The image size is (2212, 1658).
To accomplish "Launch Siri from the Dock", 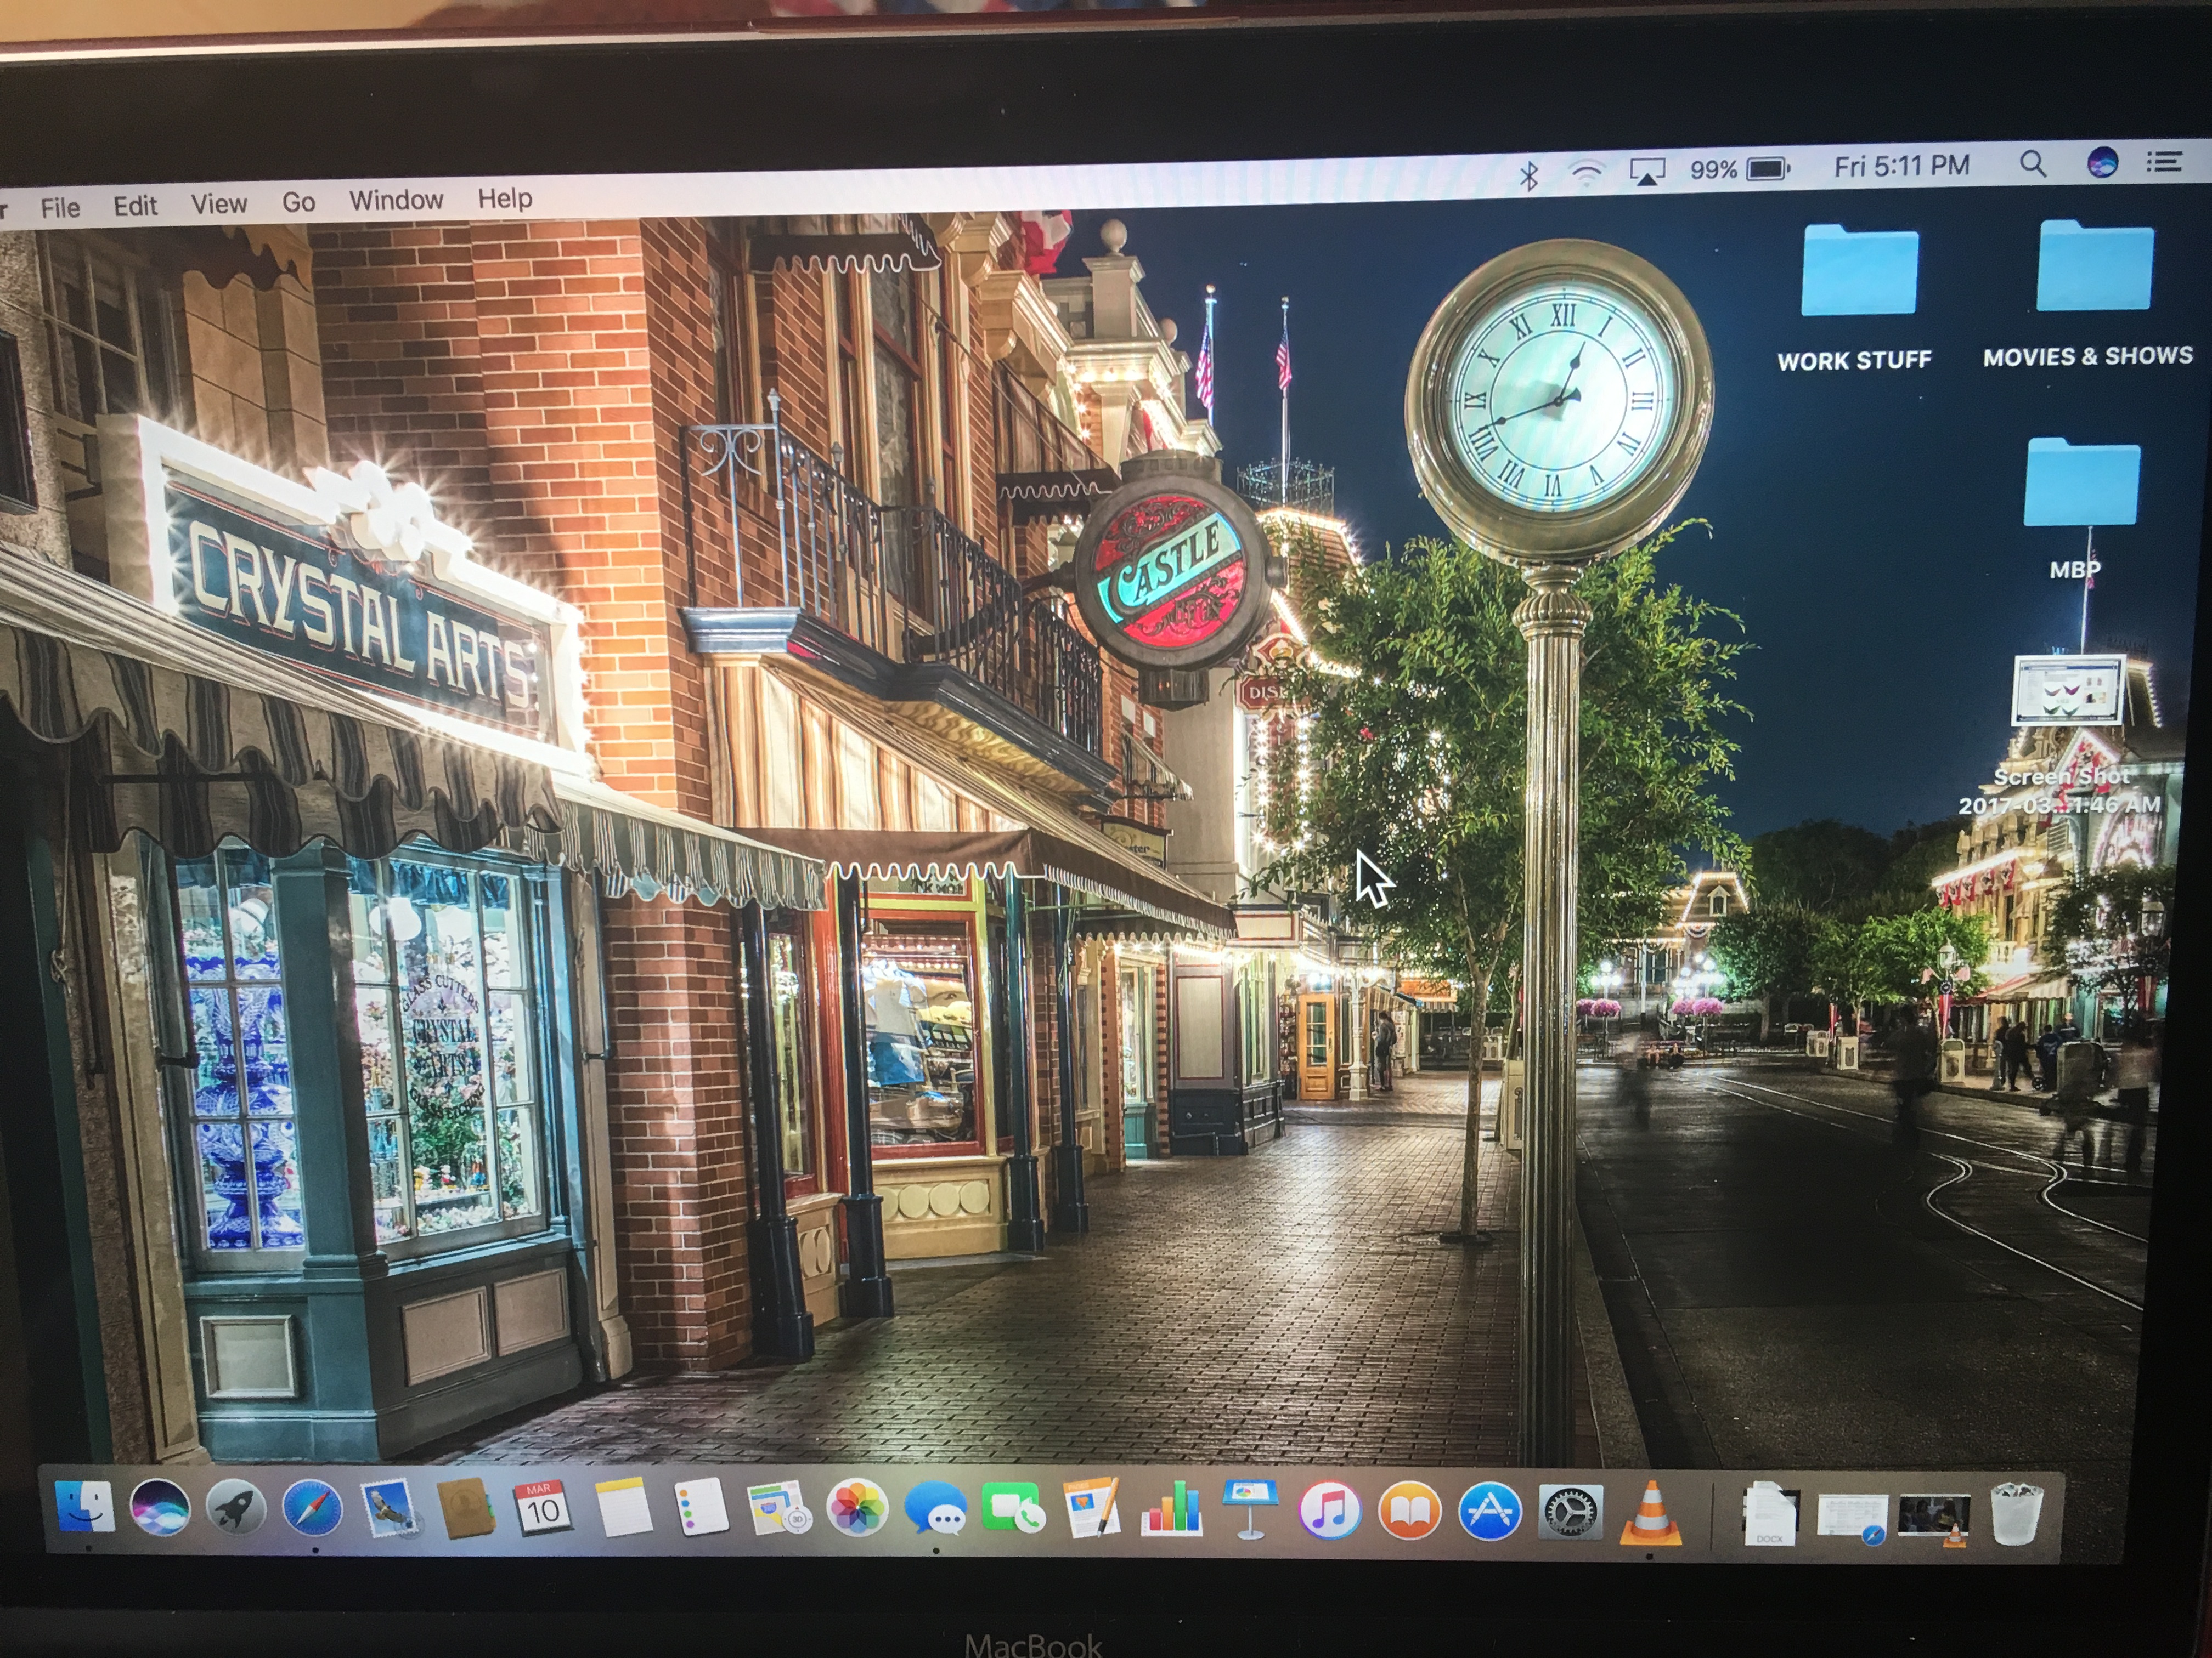I will tap(160, 1507).
